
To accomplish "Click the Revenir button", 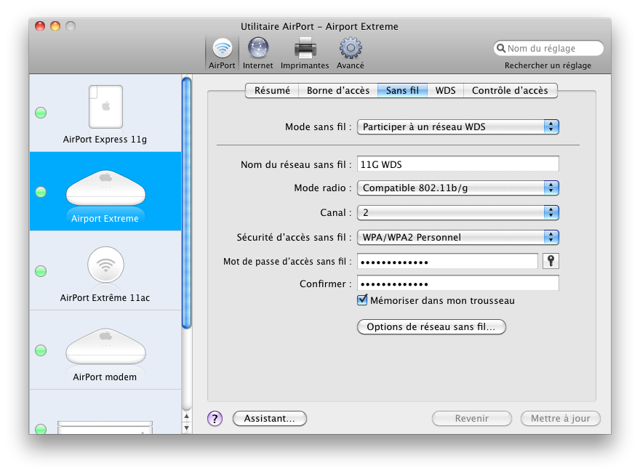I will pyautogui.click(x=472, y=419).
